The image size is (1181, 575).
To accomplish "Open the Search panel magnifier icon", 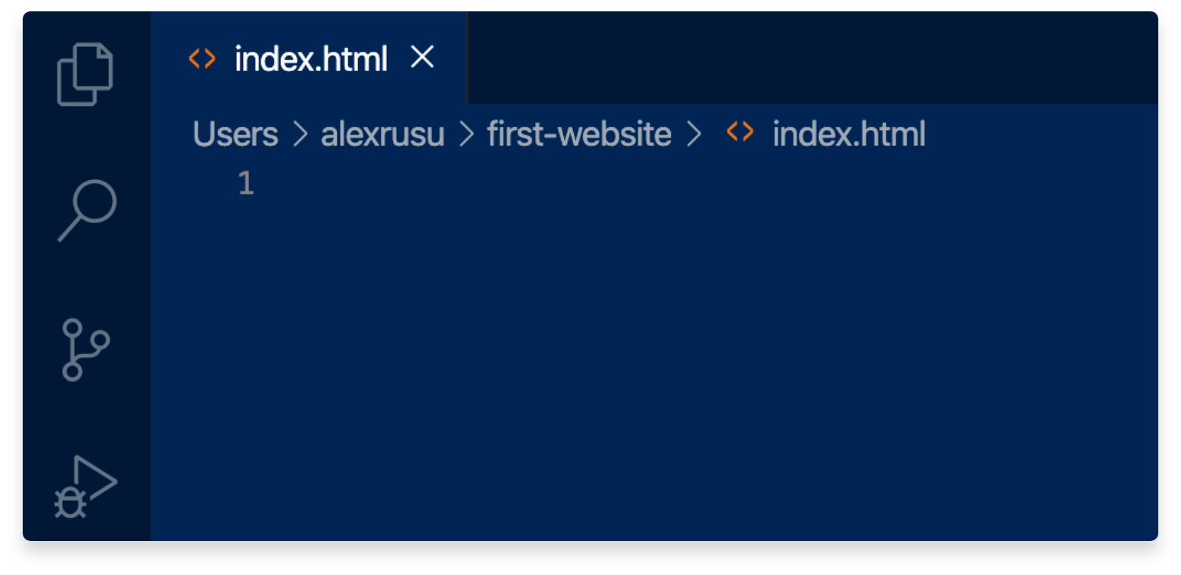I will [x=87, y=210].
